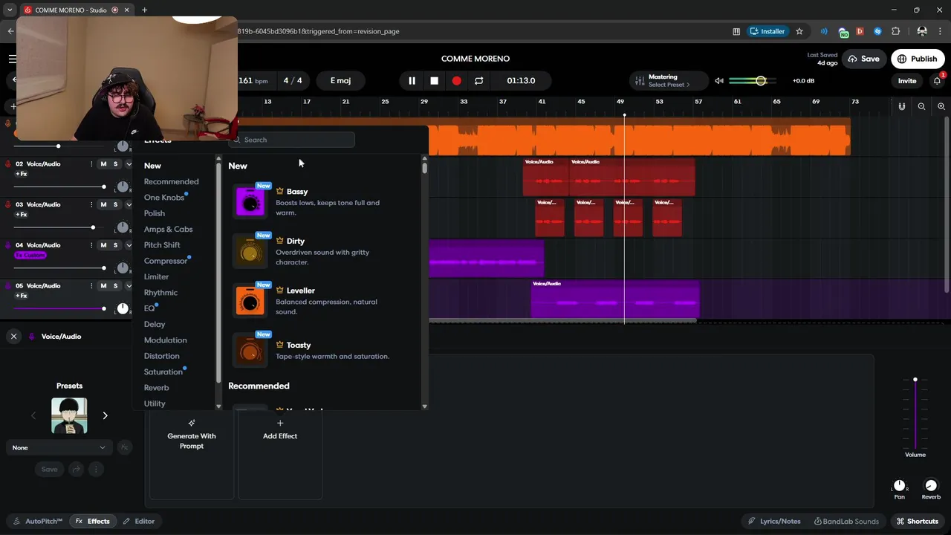951x535 pixels.
Task: Click the master volume speaker icon
Action: click(x=718, y=80)
